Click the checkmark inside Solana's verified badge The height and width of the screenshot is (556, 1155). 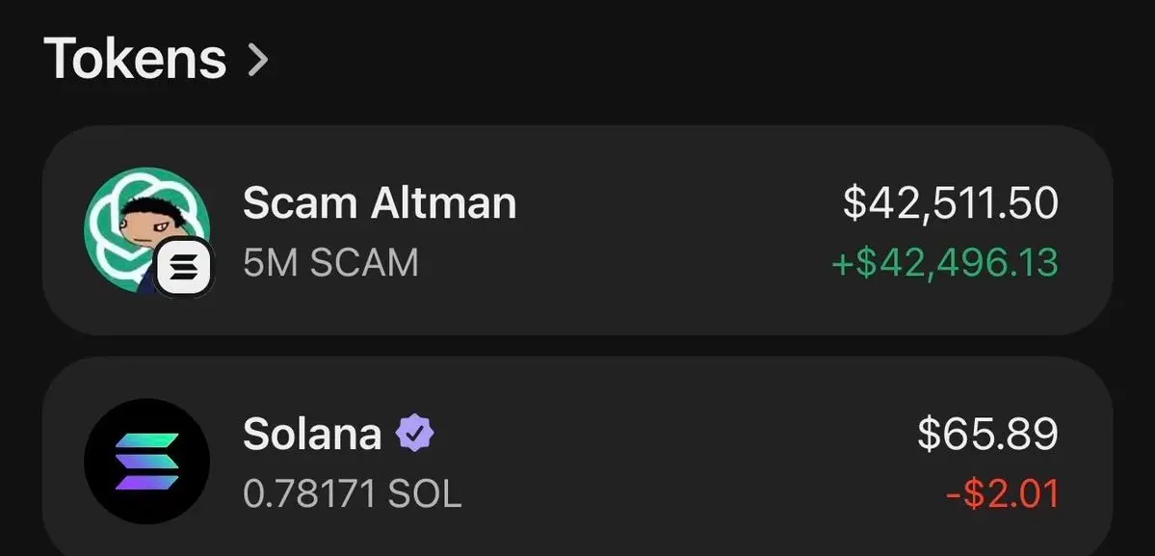(x=415, y=435)
